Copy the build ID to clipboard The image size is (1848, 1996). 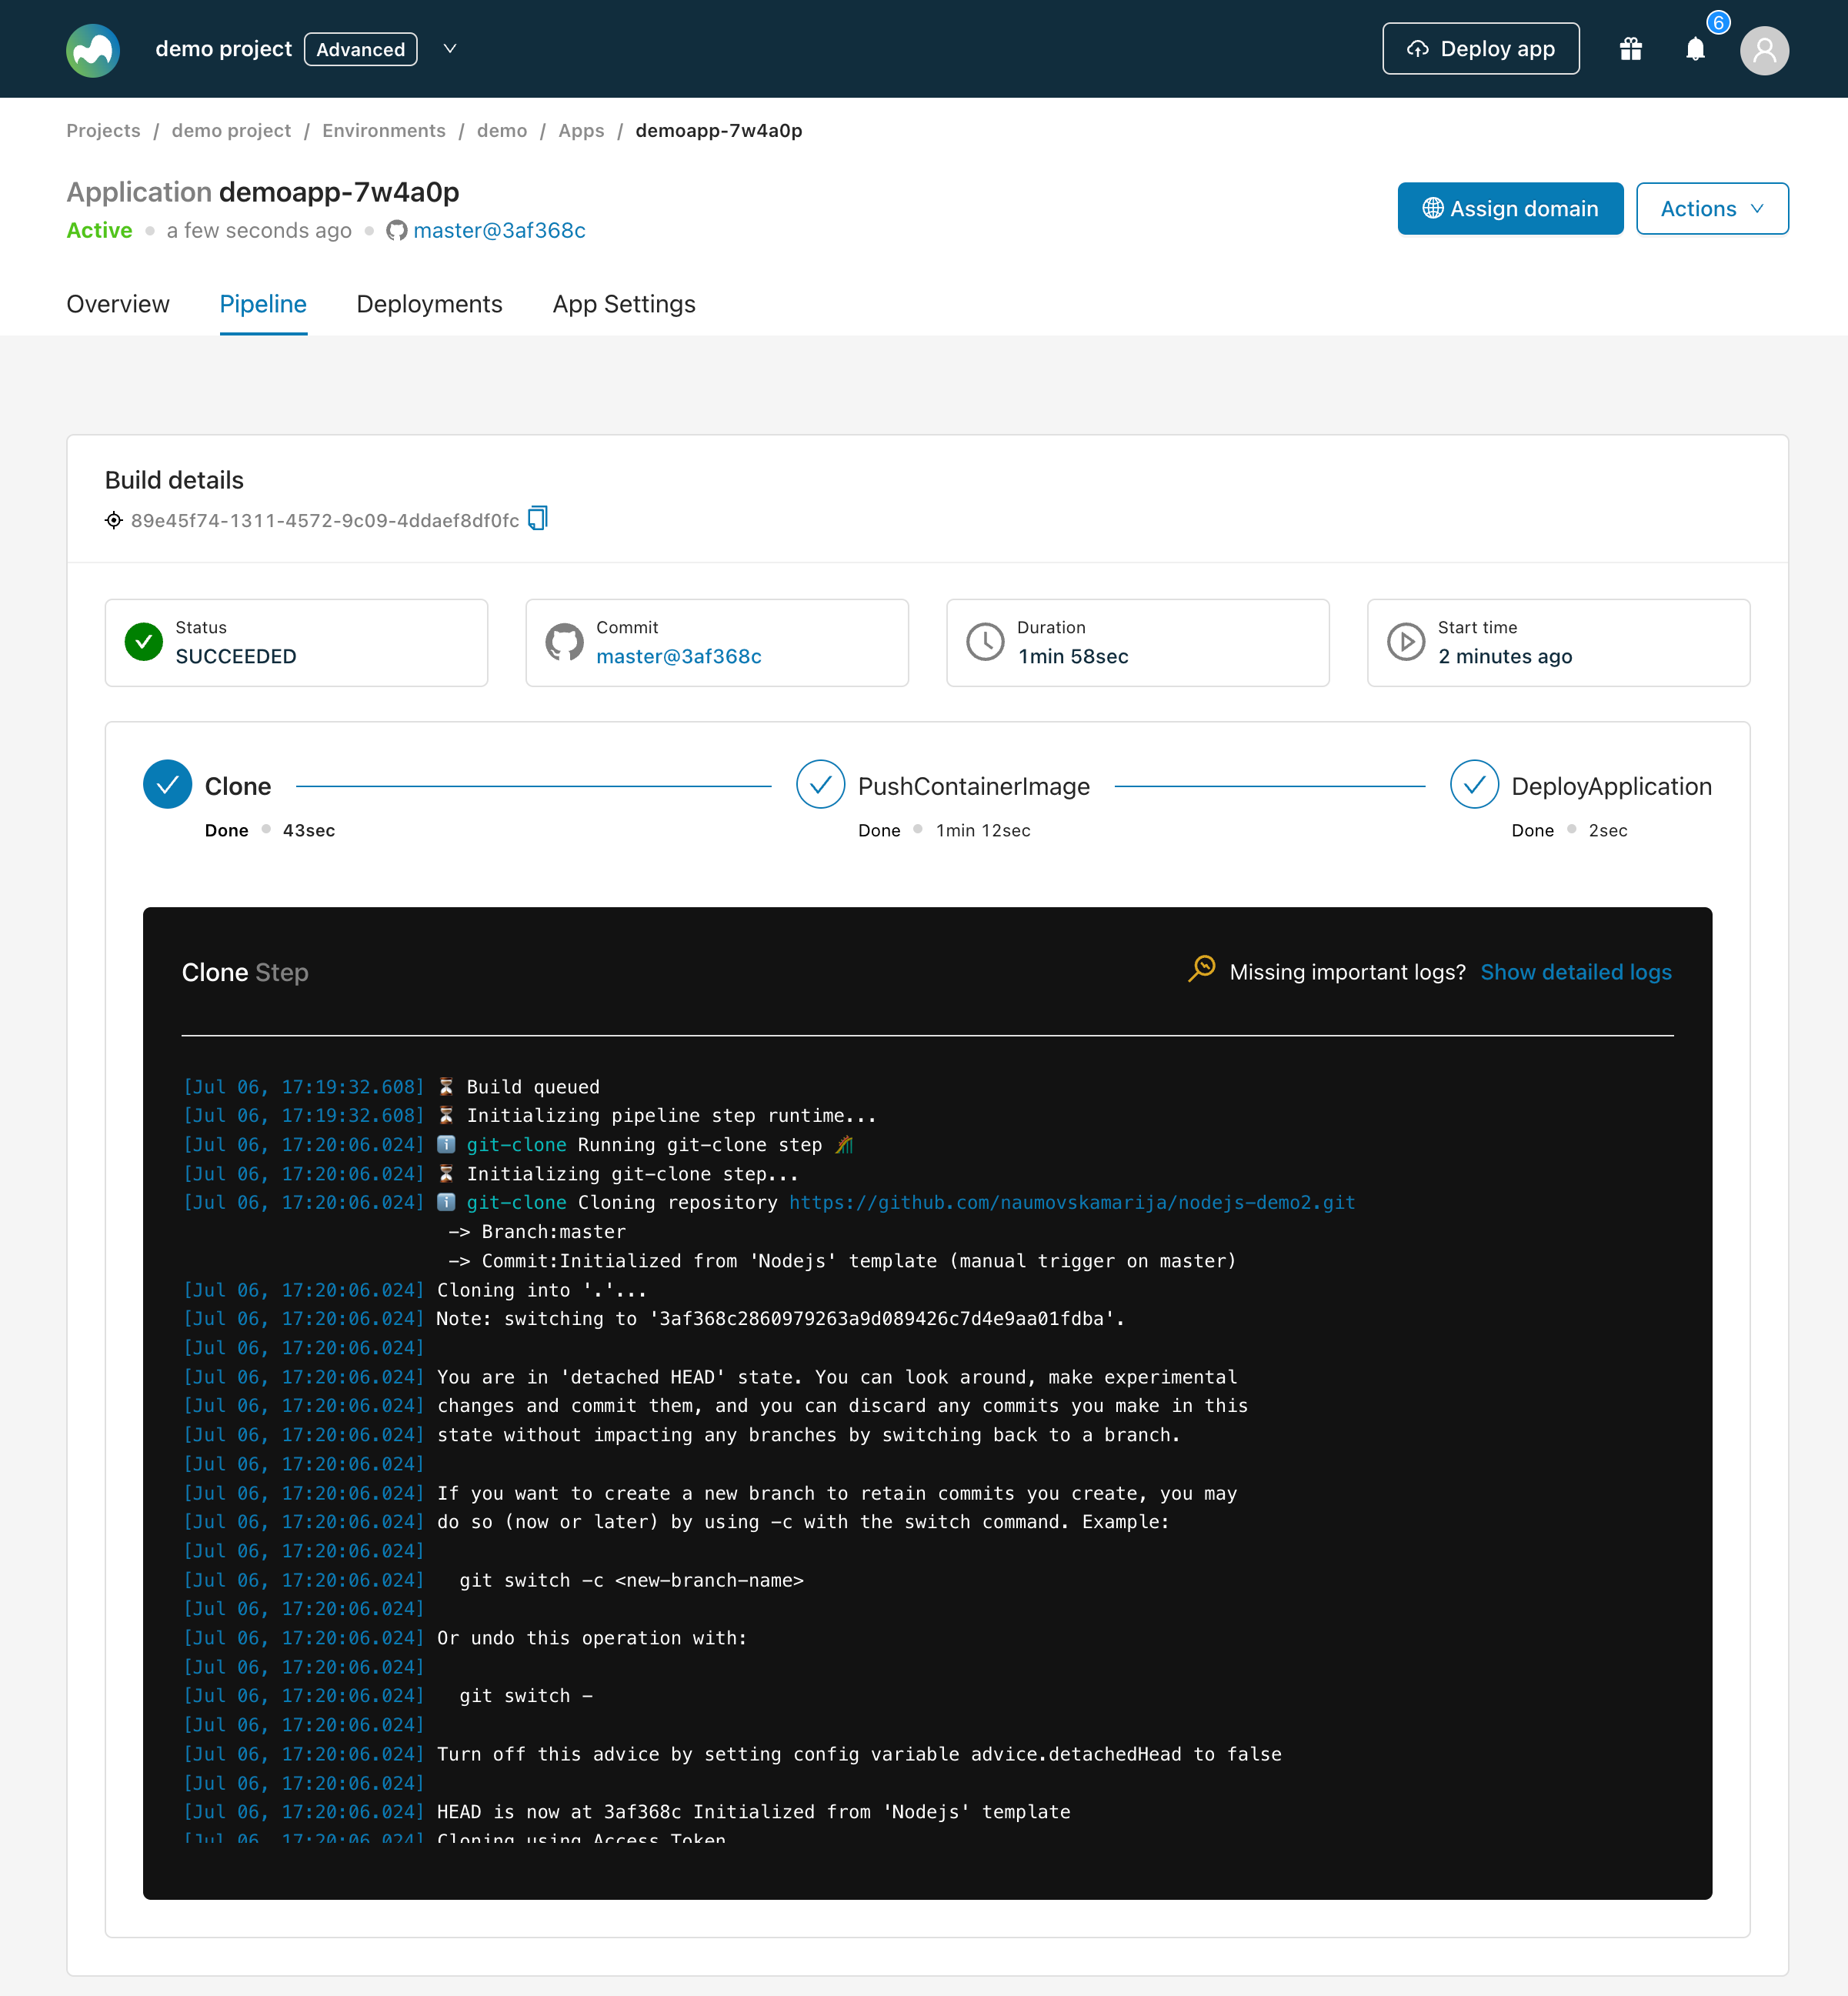(538, 518)
